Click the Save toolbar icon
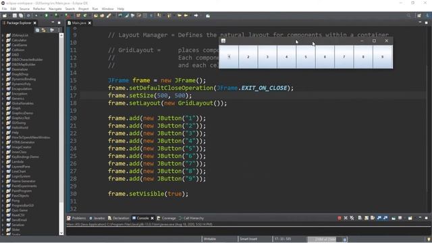 click(15, 16)
